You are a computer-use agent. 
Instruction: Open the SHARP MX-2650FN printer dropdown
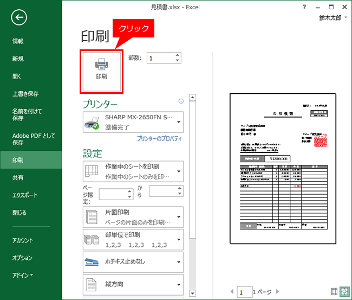coord(133,122)
